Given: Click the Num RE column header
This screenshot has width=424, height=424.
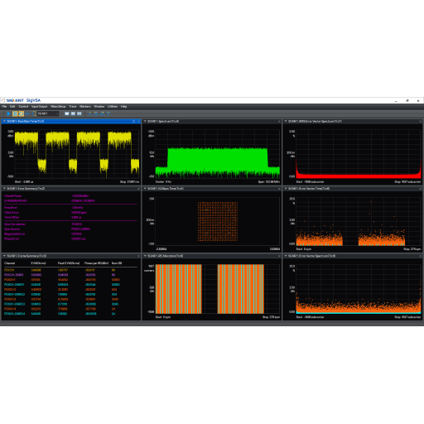Looking at the screenshot, I should coord(117,263).
